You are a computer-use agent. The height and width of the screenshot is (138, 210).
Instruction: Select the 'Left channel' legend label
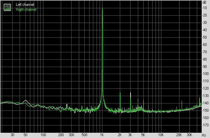[x=25, y=5]
